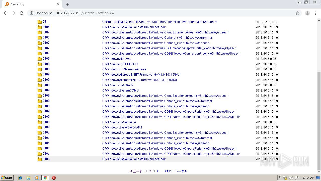Open the Chrome profile avatar menu

tap(307, 13)
